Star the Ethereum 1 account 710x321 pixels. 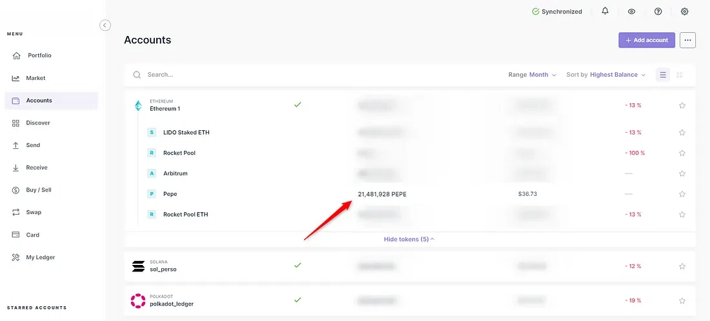pos(682,105)
